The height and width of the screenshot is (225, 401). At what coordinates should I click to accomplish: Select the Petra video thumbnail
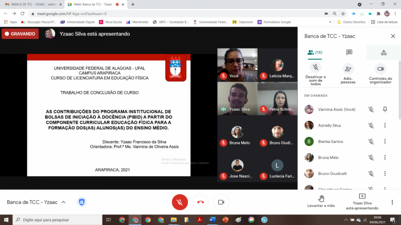(277, 99)
